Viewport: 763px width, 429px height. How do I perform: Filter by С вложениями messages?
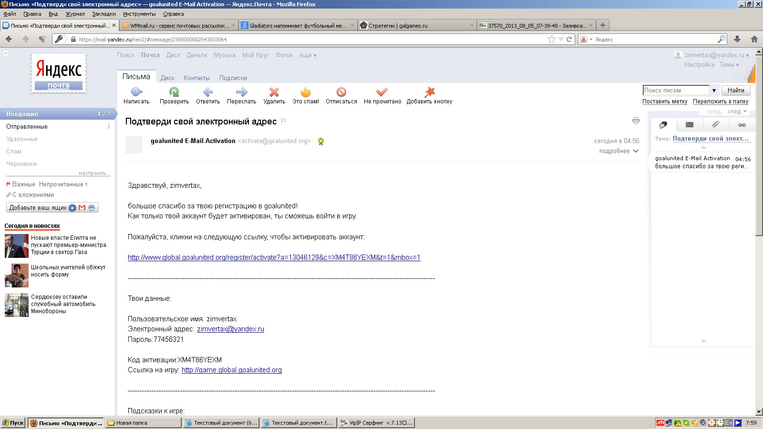click(x=30, y=195)
